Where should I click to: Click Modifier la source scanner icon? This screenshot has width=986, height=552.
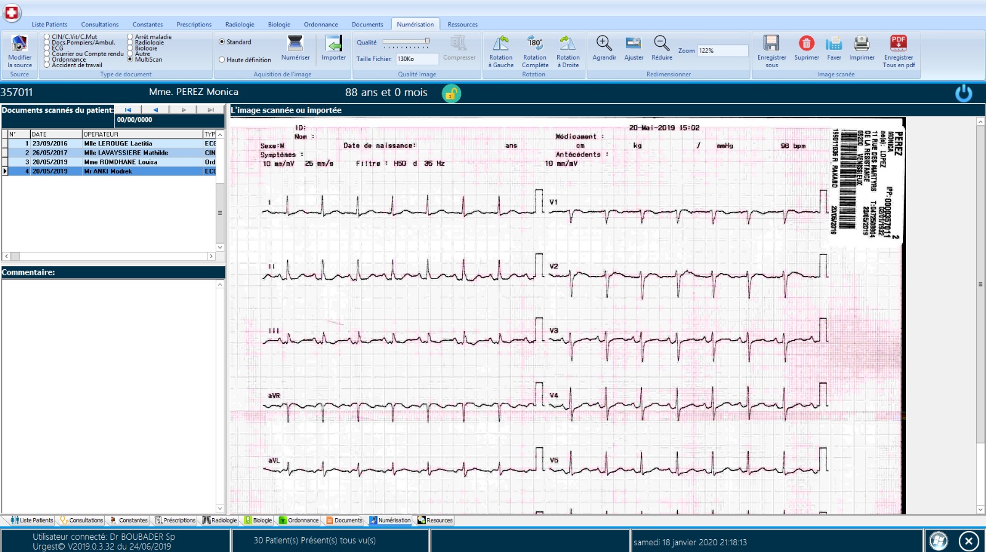pos(19,43)
